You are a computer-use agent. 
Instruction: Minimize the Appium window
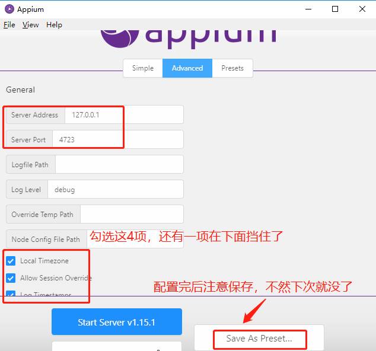point(308,9)
